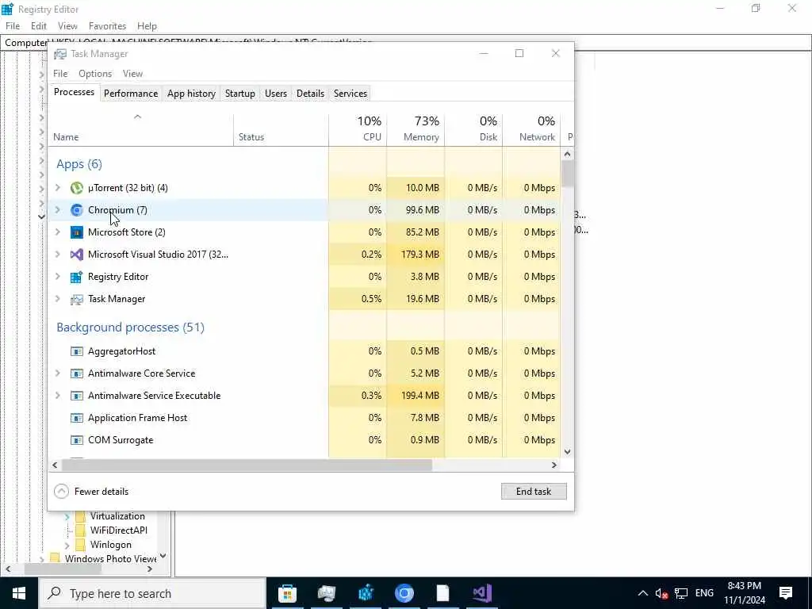Open the Startup tab
812x609 pixels.
point(239,94)
